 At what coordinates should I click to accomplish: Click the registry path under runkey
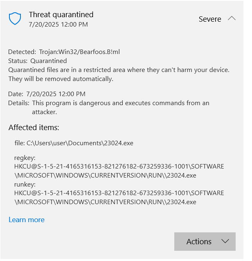pyautogui.click(x=119, y=198)
